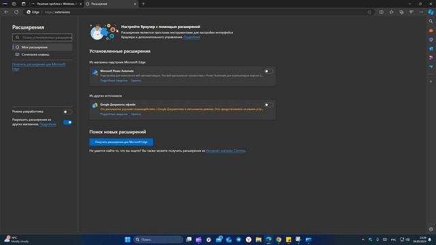Open the sidebar search icon
The image size is (436, 245).
(x=431, y=21)
